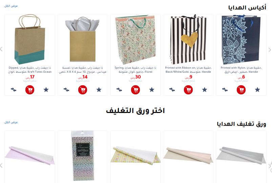Favorite the Kraft Totes Ocean bag with star
This screenshot has width=272, height=183.
coord(46,90)
